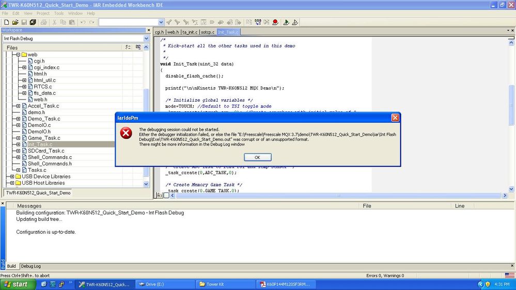The height and width of the screenshot is (290, 516).
Task: Click the Compile toolbar icon
Action: point(249,22)
